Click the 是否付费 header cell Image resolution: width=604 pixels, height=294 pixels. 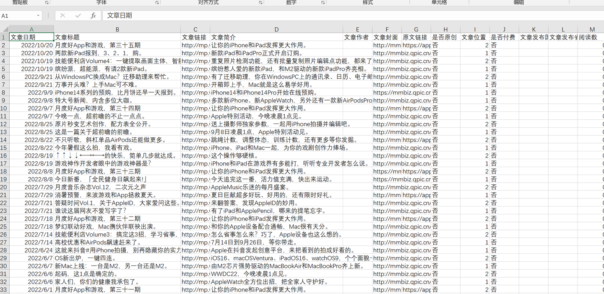[504, 37]
